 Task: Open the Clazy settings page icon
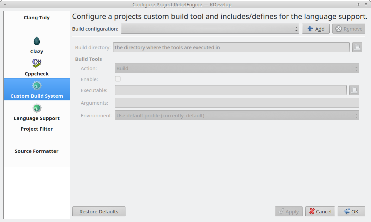tap(37, 41)
